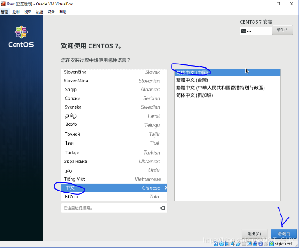Select the Slovenščina Slovenian language row
The width and height of the screenshot is (299, 248).
(x=114, y=81)
